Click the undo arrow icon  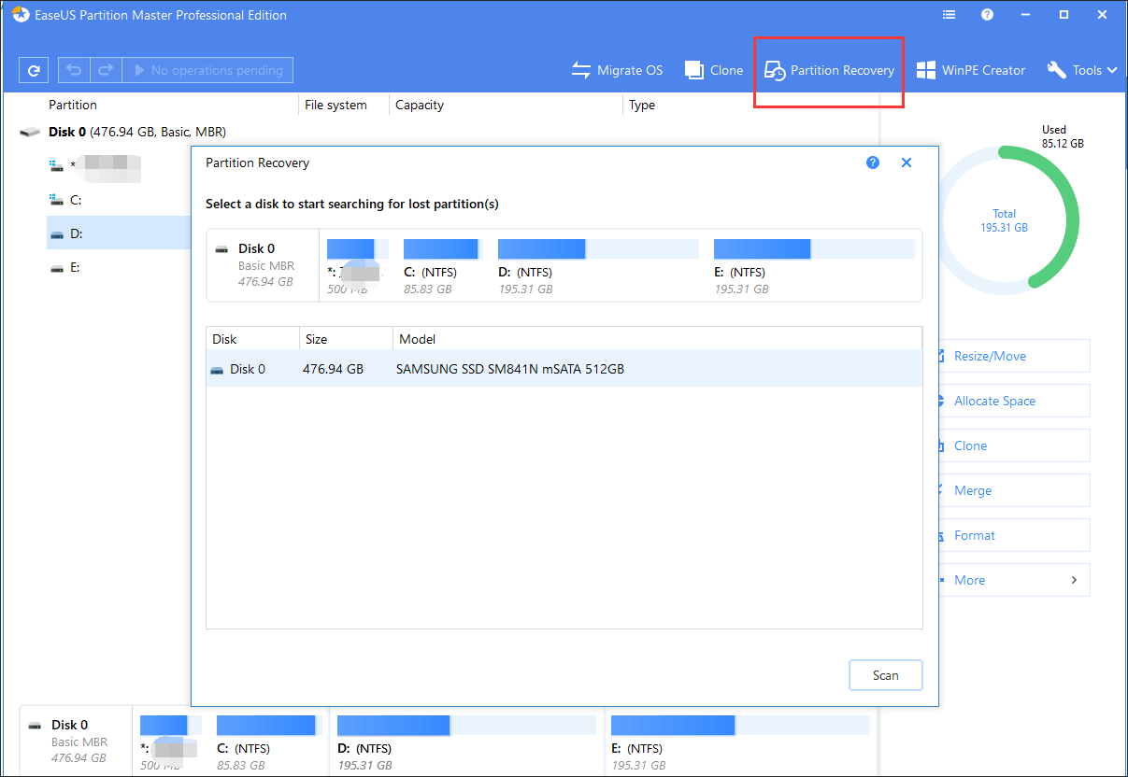75,70
